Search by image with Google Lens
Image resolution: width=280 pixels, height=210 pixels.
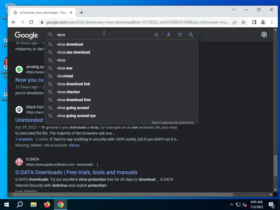[x=179, y=35]
